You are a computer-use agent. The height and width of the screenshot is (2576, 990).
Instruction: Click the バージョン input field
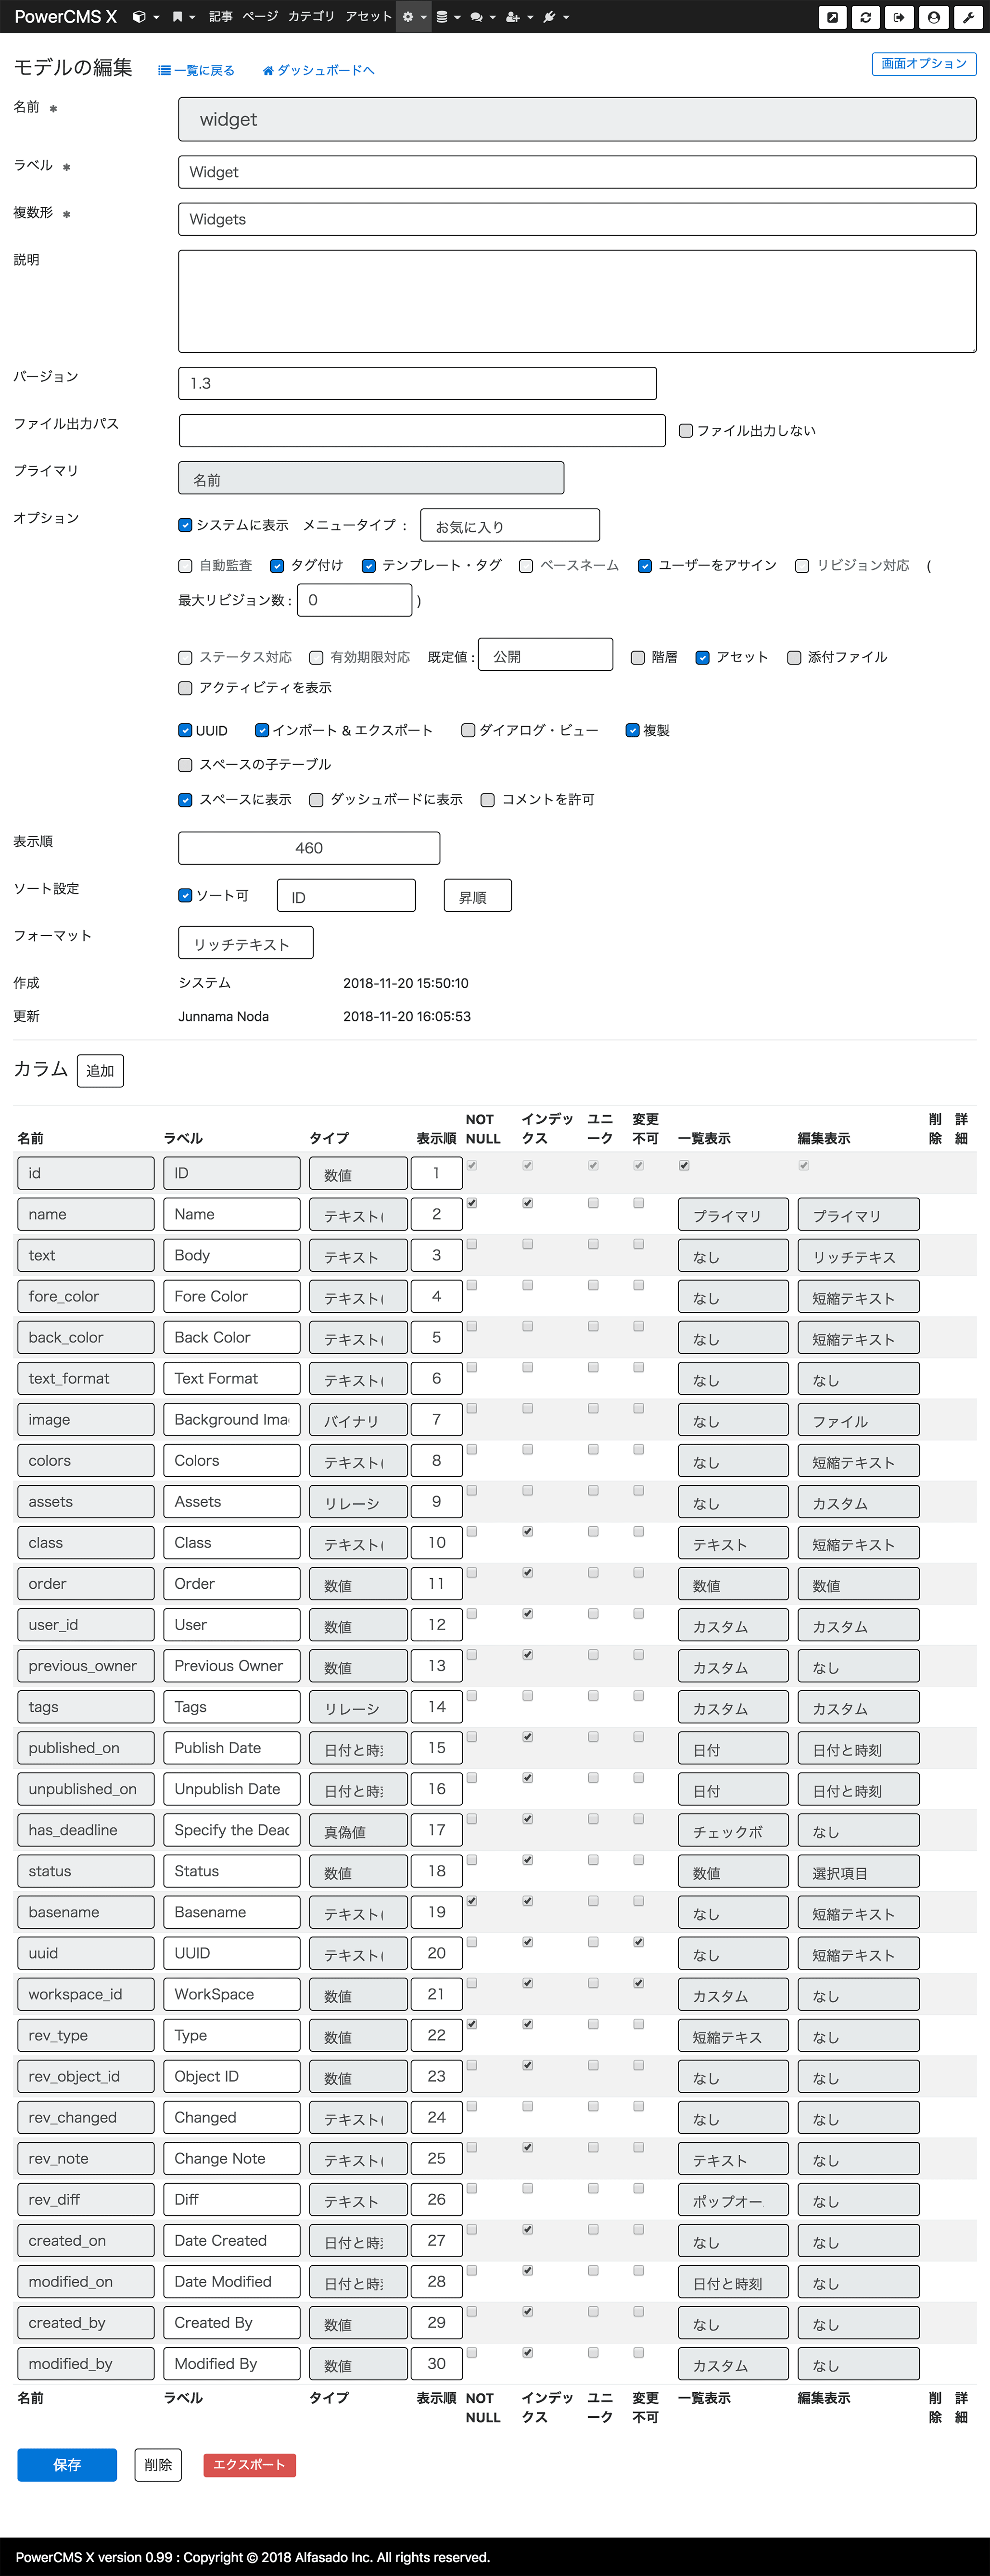point(417,384)
